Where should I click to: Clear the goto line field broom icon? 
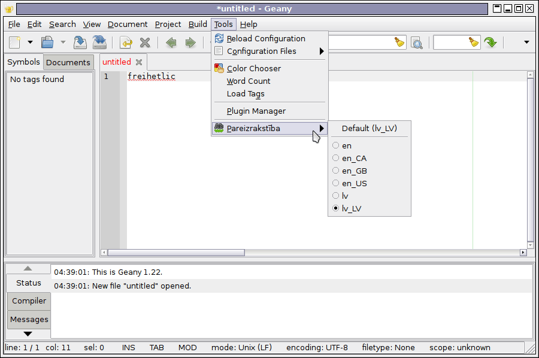(x=473, y=43)
